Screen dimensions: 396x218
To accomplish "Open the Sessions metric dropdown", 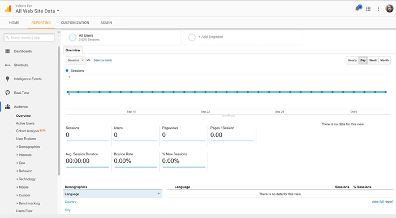I will (x=75, y=60).
